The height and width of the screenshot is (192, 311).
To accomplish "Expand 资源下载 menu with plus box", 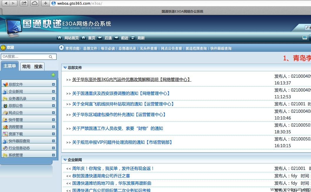I will [53, 134].
